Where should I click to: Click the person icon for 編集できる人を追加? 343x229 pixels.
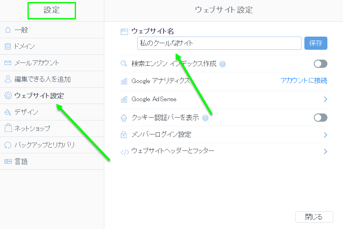[x=8, y=79]
